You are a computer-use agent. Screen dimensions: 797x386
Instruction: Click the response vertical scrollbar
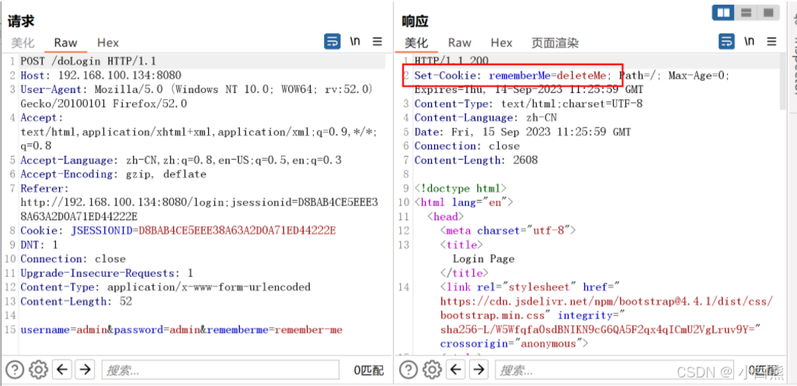pyautogui.click(x=783, y=81)
